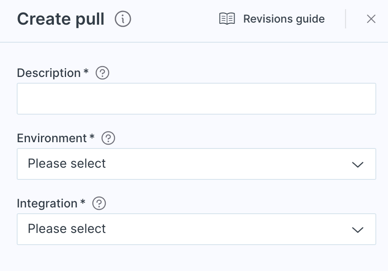The width and height of the screenshot is (388, 271).
Task: Click the Environment field label
Action: point(52,138)
